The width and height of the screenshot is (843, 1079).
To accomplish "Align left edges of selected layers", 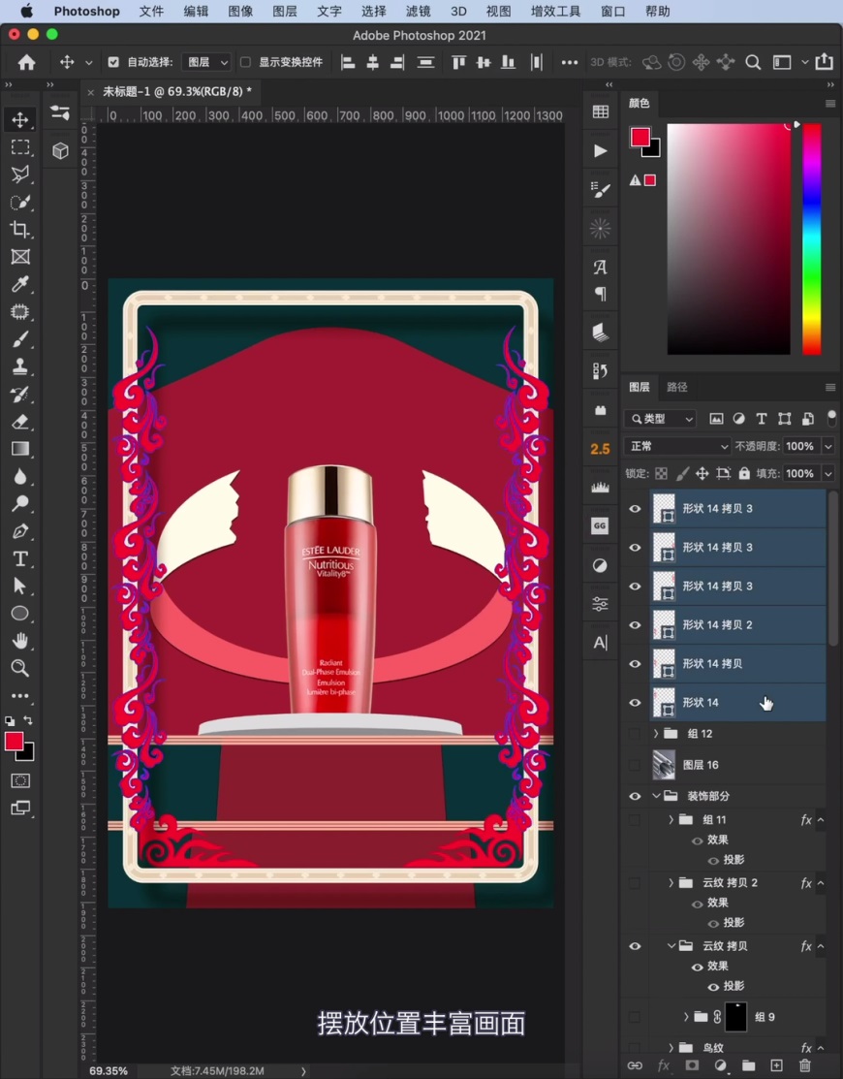I will (349, 63).
